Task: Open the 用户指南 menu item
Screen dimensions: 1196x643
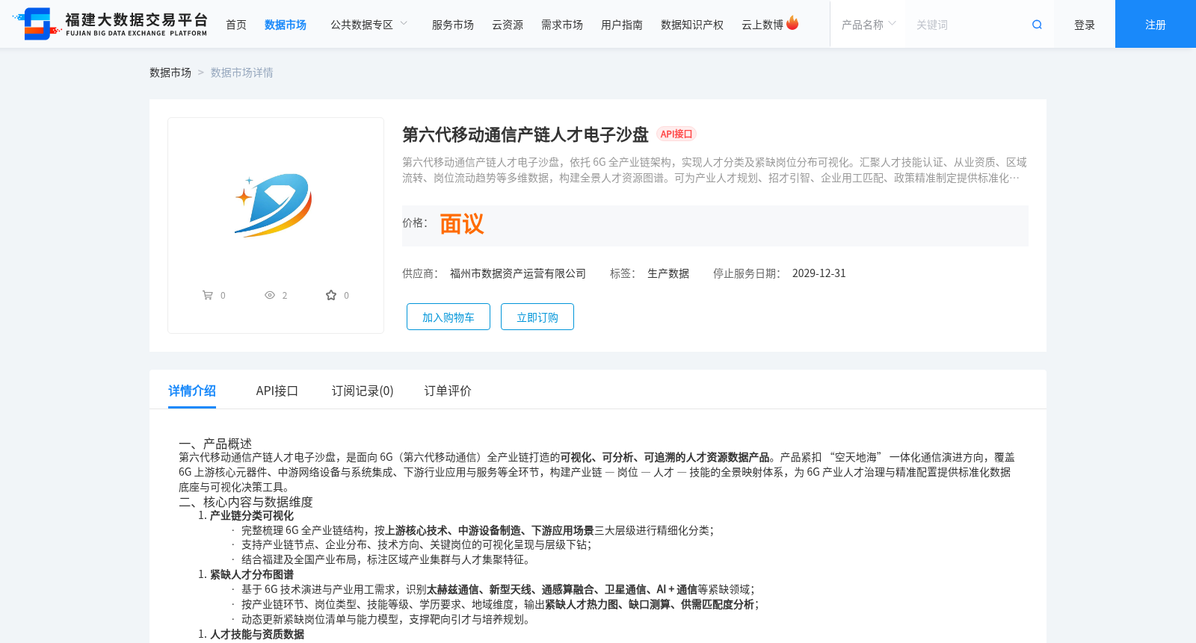Action: pyautogui.click(x=622, y=25)
